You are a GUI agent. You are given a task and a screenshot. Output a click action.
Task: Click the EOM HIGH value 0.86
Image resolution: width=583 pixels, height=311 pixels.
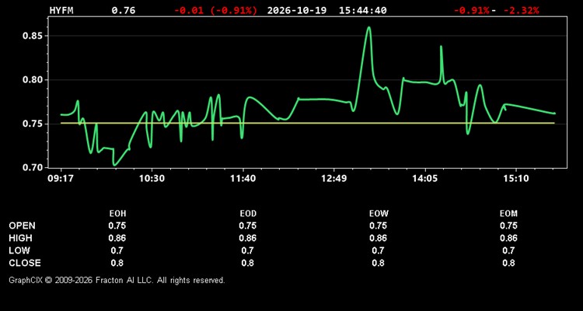(508, 238)
